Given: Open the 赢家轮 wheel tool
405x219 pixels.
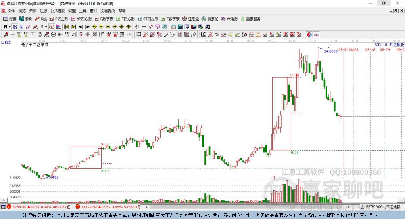Looking at the screenshot, I should [x=210, y=19].
